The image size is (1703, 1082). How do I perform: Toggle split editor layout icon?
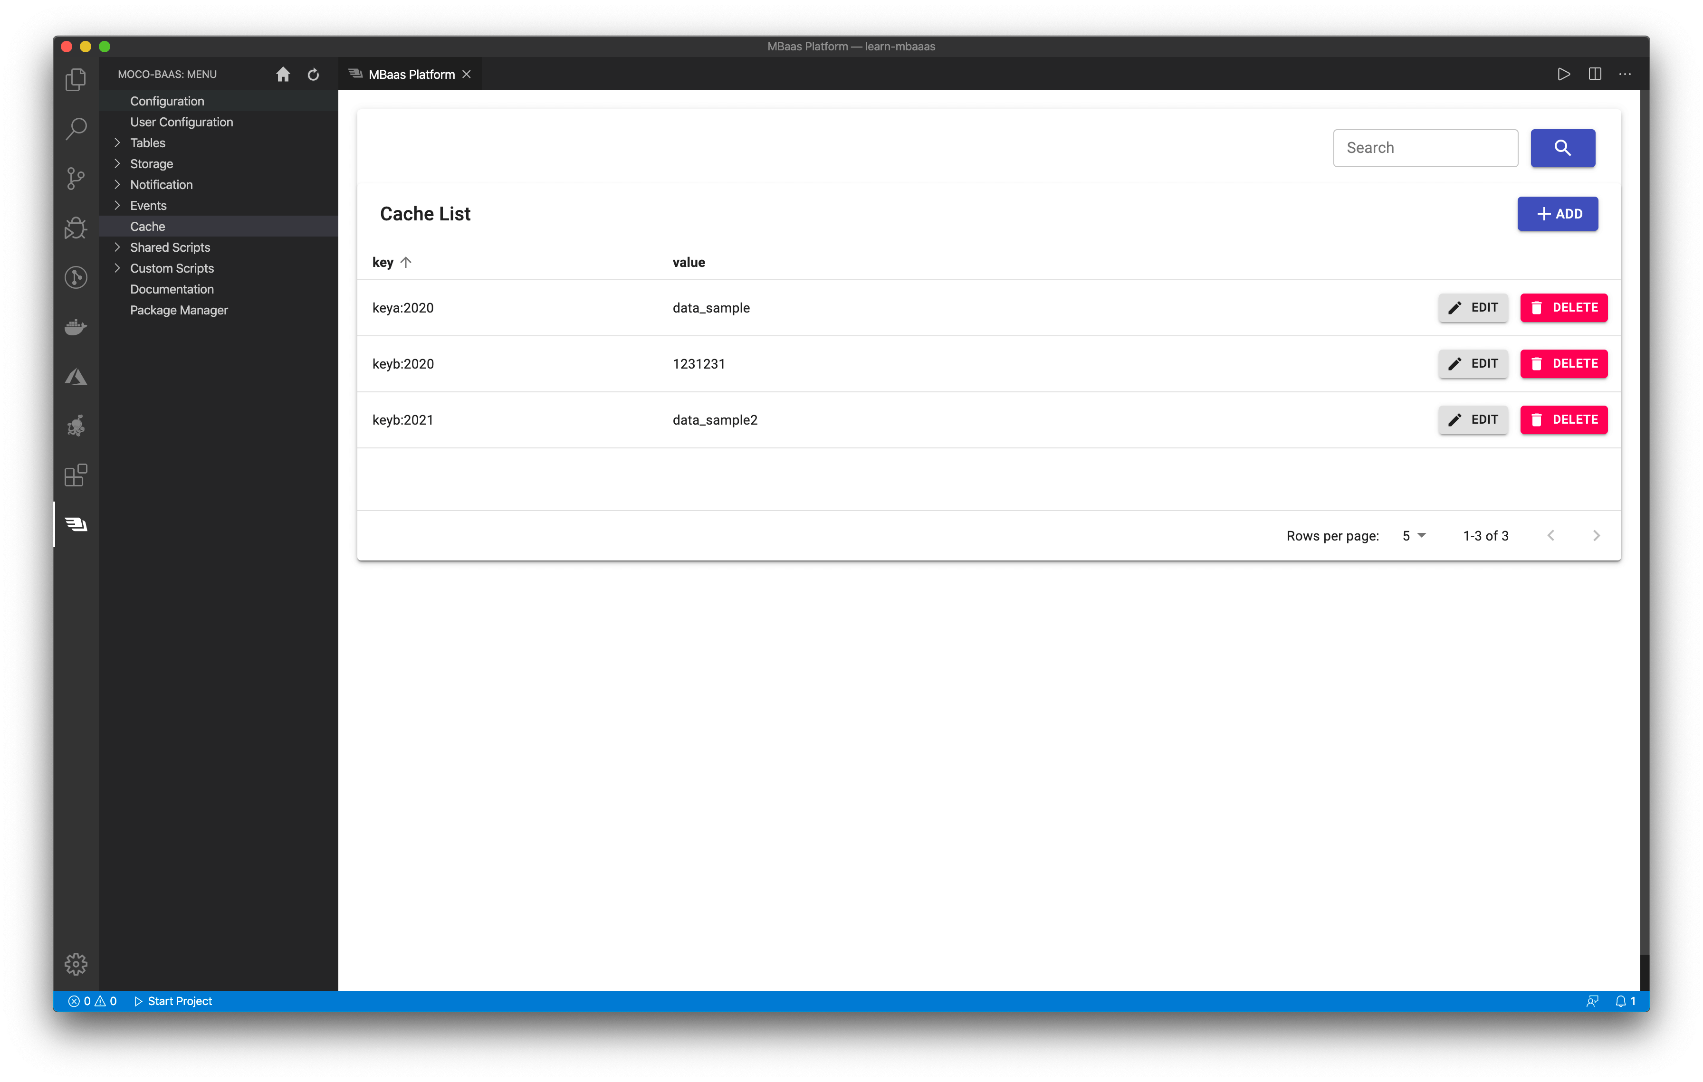pos(1594,74)
